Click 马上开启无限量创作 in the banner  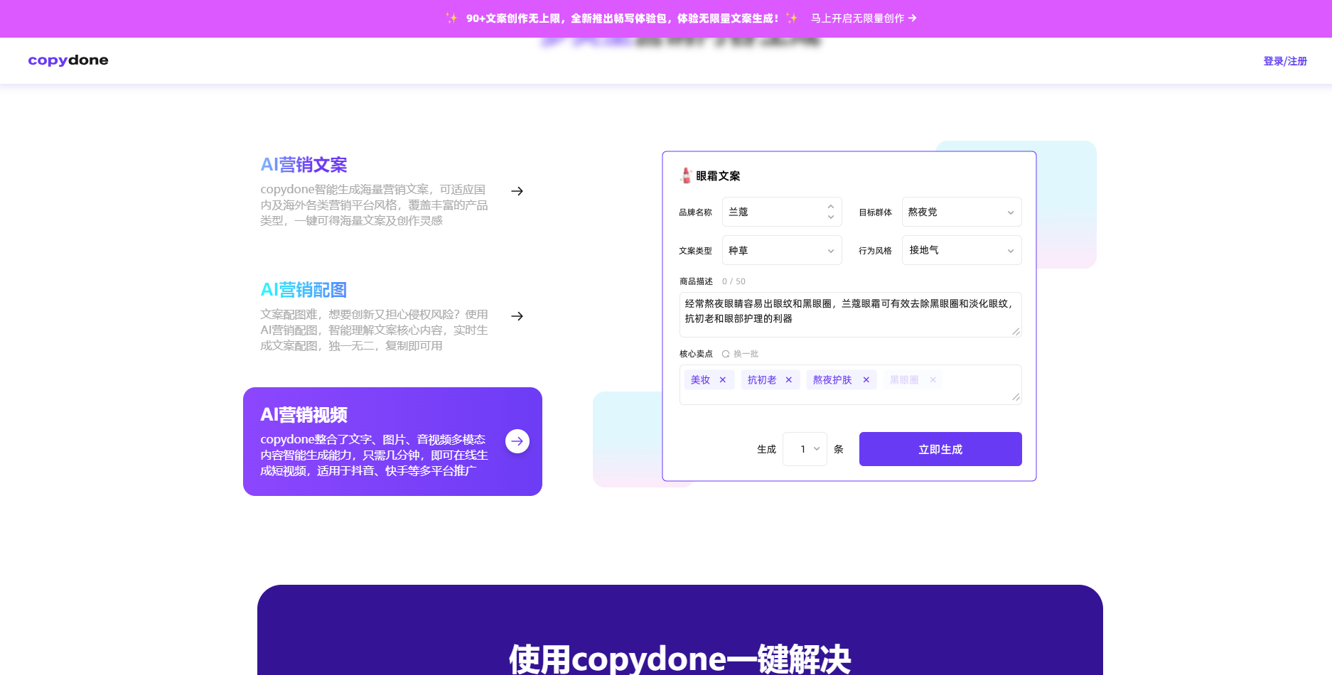pos(863,18)
